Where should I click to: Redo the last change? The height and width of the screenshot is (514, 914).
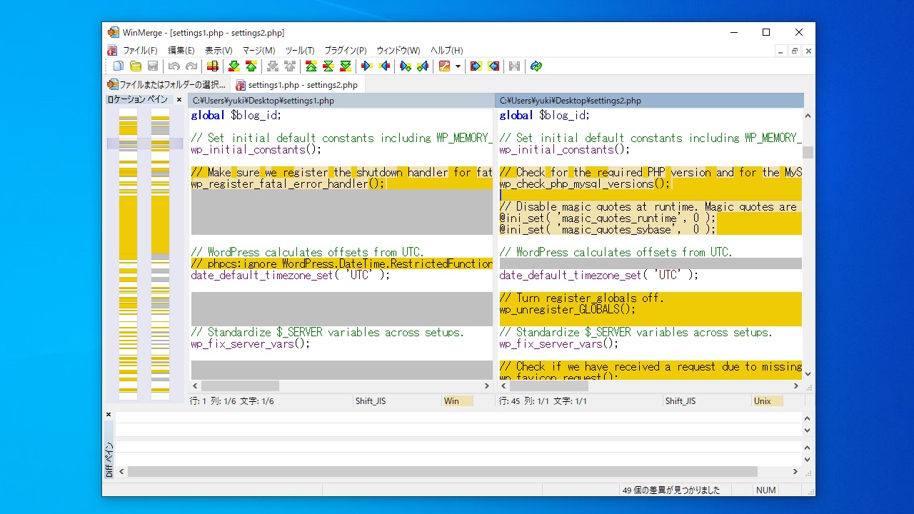pos(191,66)
